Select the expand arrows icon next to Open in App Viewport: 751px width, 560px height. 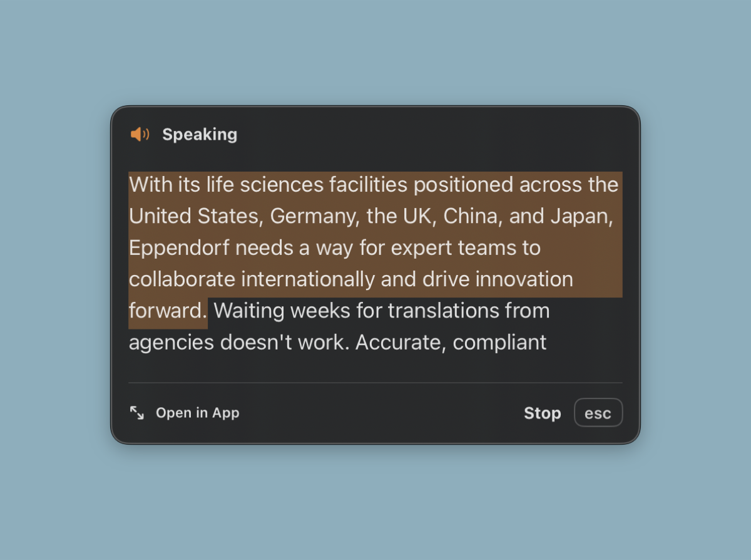pyautogui.click(x=136, y=413)
